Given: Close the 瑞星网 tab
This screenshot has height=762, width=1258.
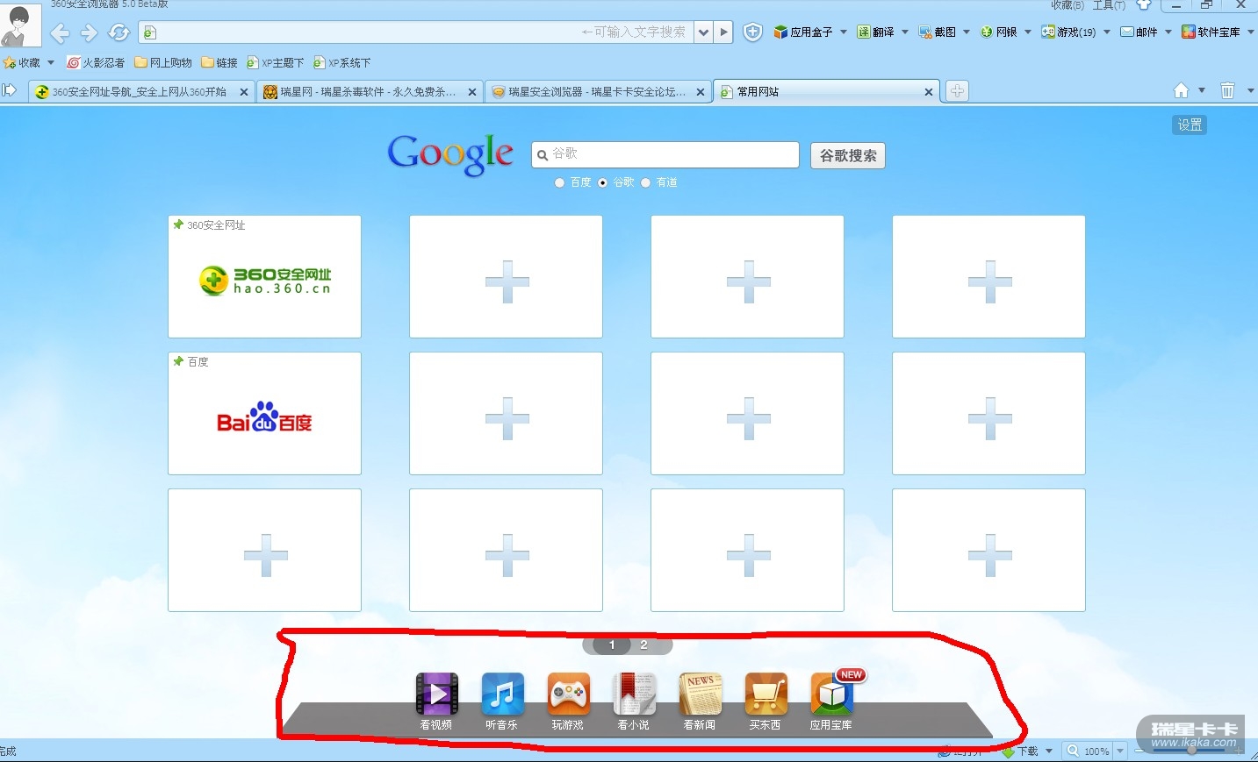Looking at the screenshot, I should pyautogui.click(x=472, y=91).
